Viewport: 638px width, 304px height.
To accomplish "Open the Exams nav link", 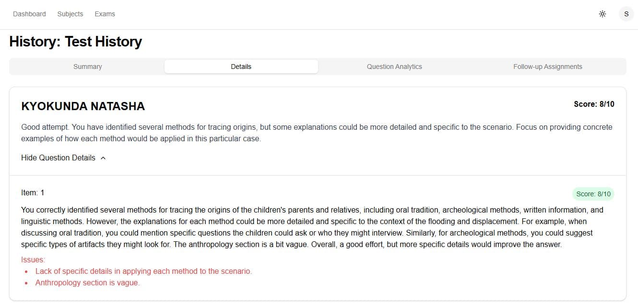I will [x=105, y=14].
